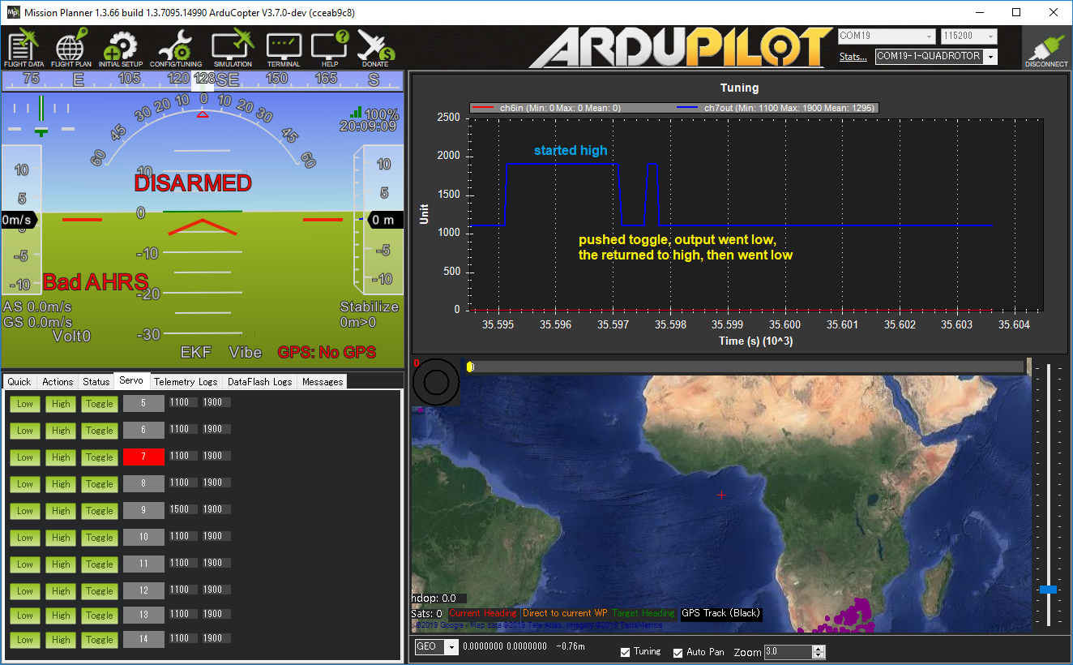Click the Stabilize flight mode text

coord(370,307)
